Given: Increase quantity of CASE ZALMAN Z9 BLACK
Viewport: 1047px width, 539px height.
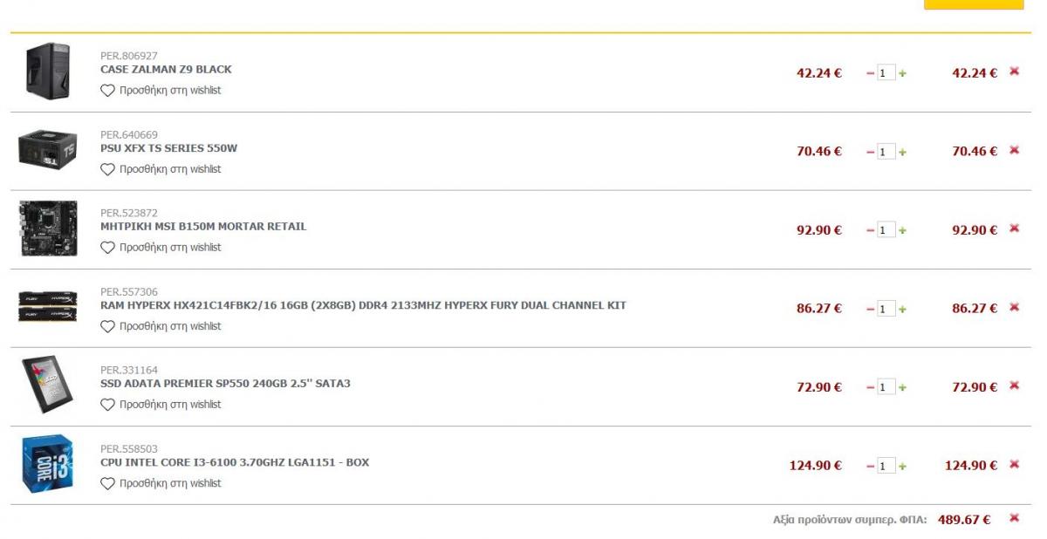Looking at the screenshot, I should click(x=902, y=73).
